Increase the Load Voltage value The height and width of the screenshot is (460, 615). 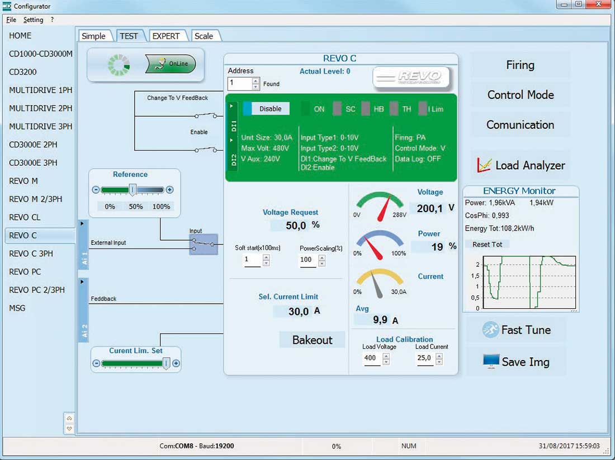386,356
